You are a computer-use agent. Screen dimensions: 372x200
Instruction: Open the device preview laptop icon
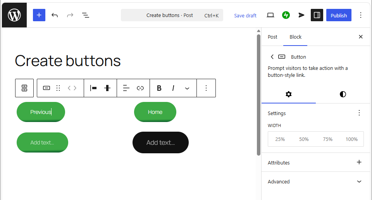coord(270,15)
